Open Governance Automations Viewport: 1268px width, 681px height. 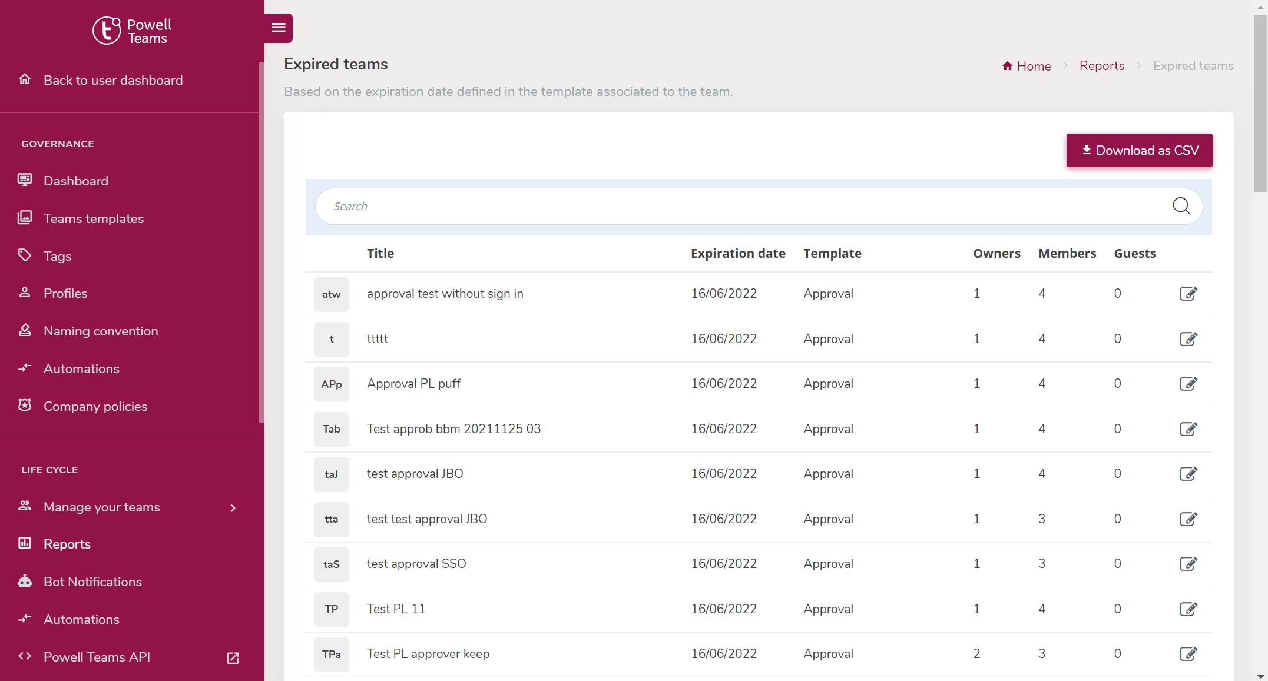[81, 368]
